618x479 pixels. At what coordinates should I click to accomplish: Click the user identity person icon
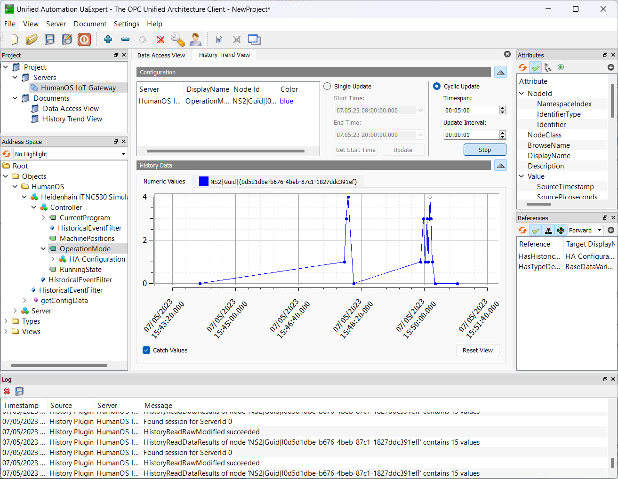tap(195, 40)
